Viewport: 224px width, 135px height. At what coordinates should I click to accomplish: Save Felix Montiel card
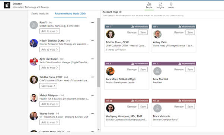190,70
